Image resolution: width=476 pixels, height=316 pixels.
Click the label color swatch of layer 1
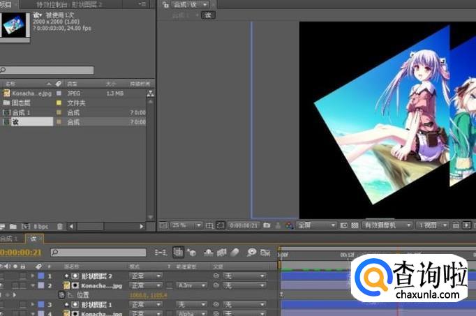pos(40,276)
